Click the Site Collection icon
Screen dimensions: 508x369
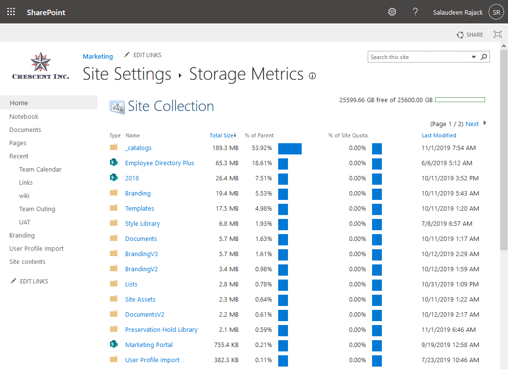point(116,106)
